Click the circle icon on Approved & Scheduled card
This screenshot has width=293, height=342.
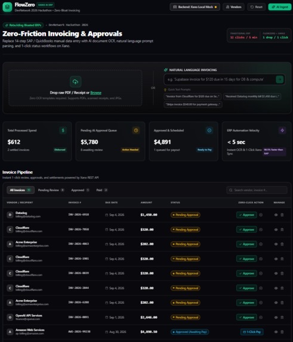pyautogui.click(x=209, y=131)
